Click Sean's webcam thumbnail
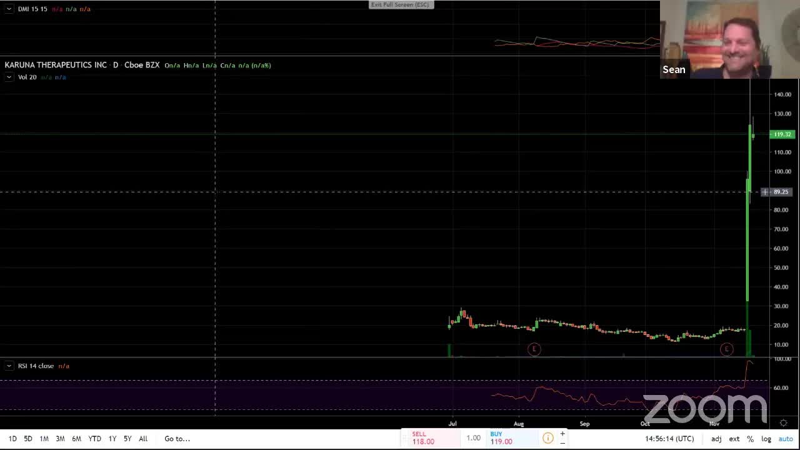This screenshot has width=800, height=450. (729, 39)
